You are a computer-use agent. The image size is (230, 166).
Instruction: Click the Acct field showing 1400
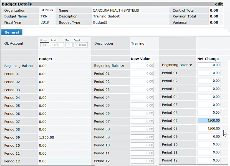(57, 45)
